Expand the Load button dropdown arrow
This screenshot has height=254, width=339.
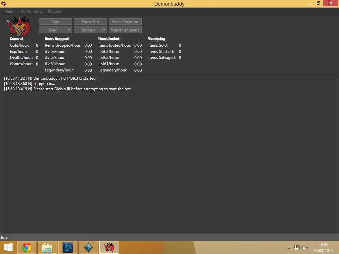point(70,30)
